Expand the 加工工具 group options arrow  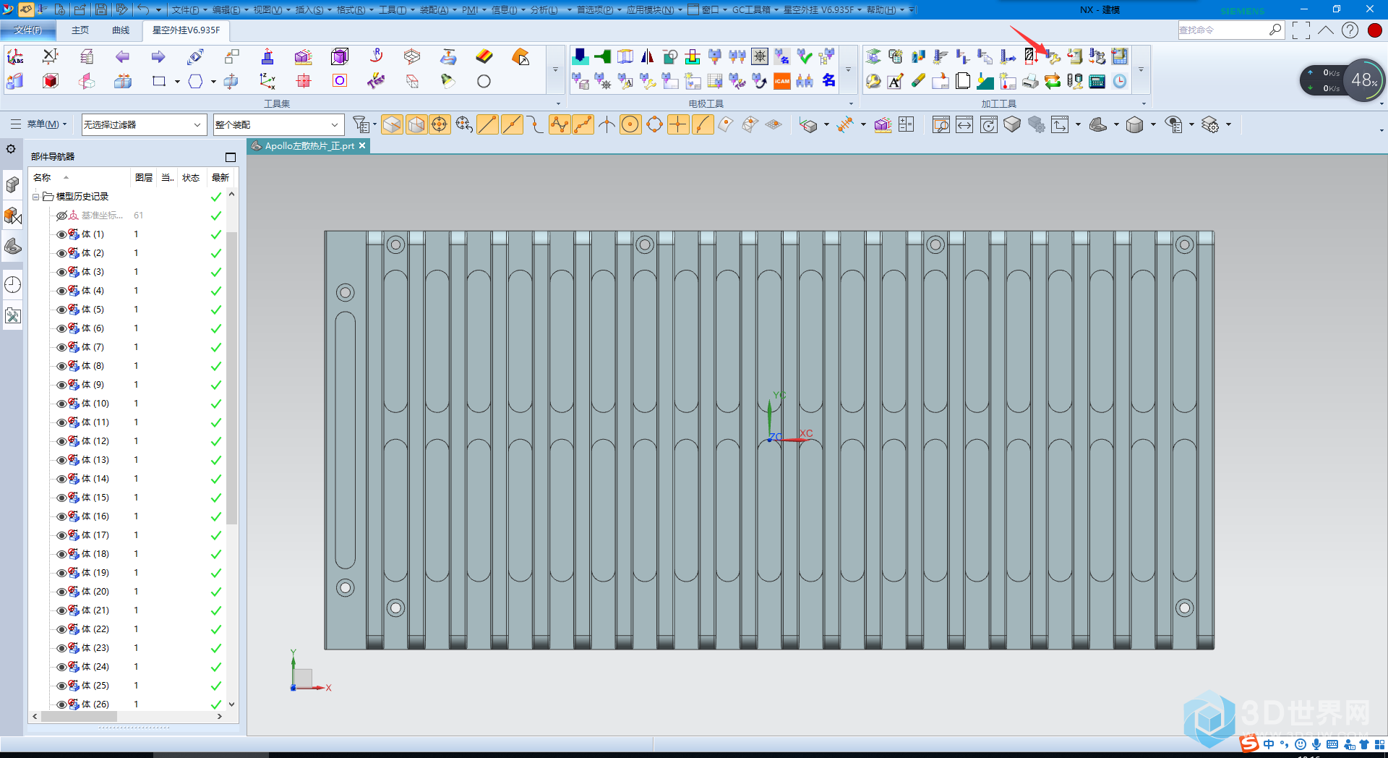coord(1144,104)
